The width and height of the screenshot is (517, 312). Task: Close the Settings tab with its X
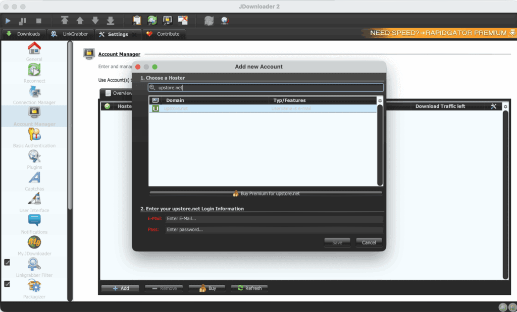[134, 34]
